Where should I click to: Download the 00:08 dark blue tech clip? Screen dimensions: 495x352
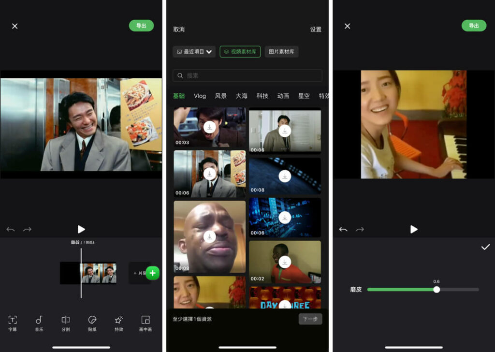point(285,176)
